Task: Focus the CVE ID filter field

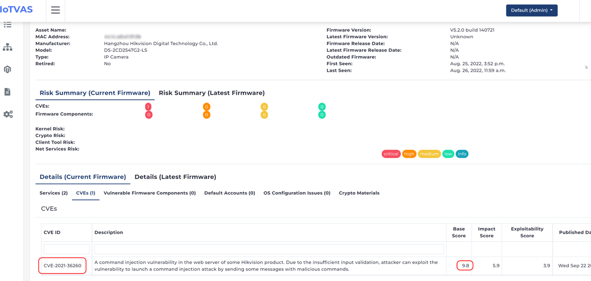Action: pyautogui.click(x=66, y=249)
